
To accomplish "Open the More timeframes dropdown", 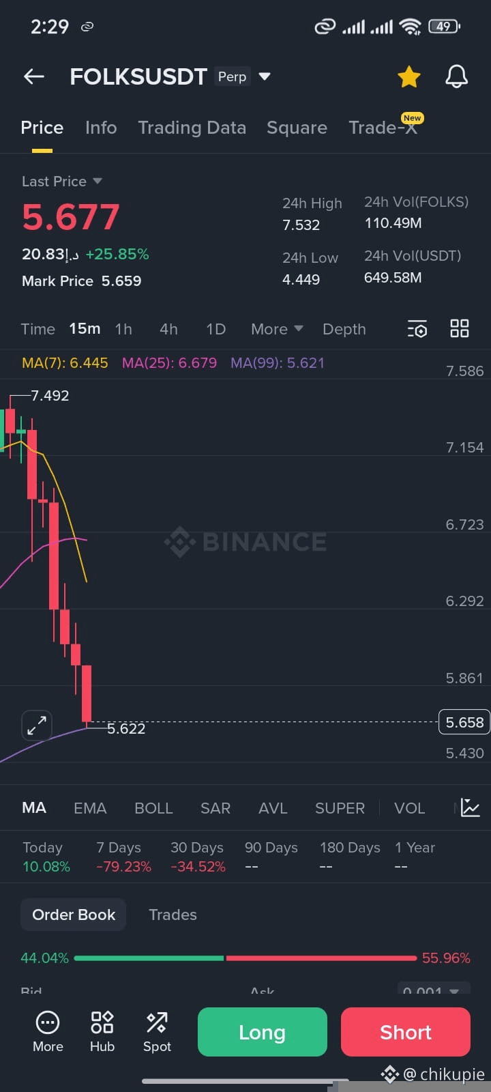I will coord(277,329).
